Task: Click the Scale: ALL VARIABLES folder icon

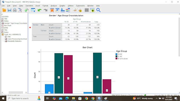Action: 3,34
